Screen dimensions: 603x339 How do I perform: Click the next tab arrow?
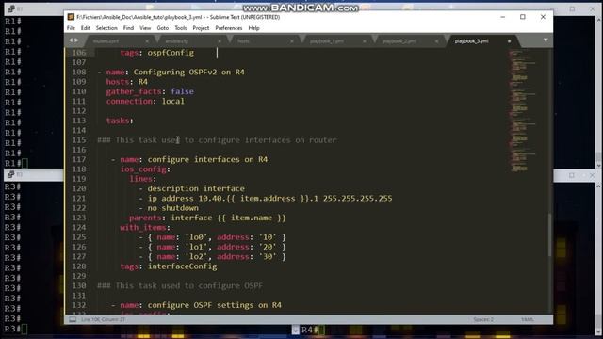(76, 40)
